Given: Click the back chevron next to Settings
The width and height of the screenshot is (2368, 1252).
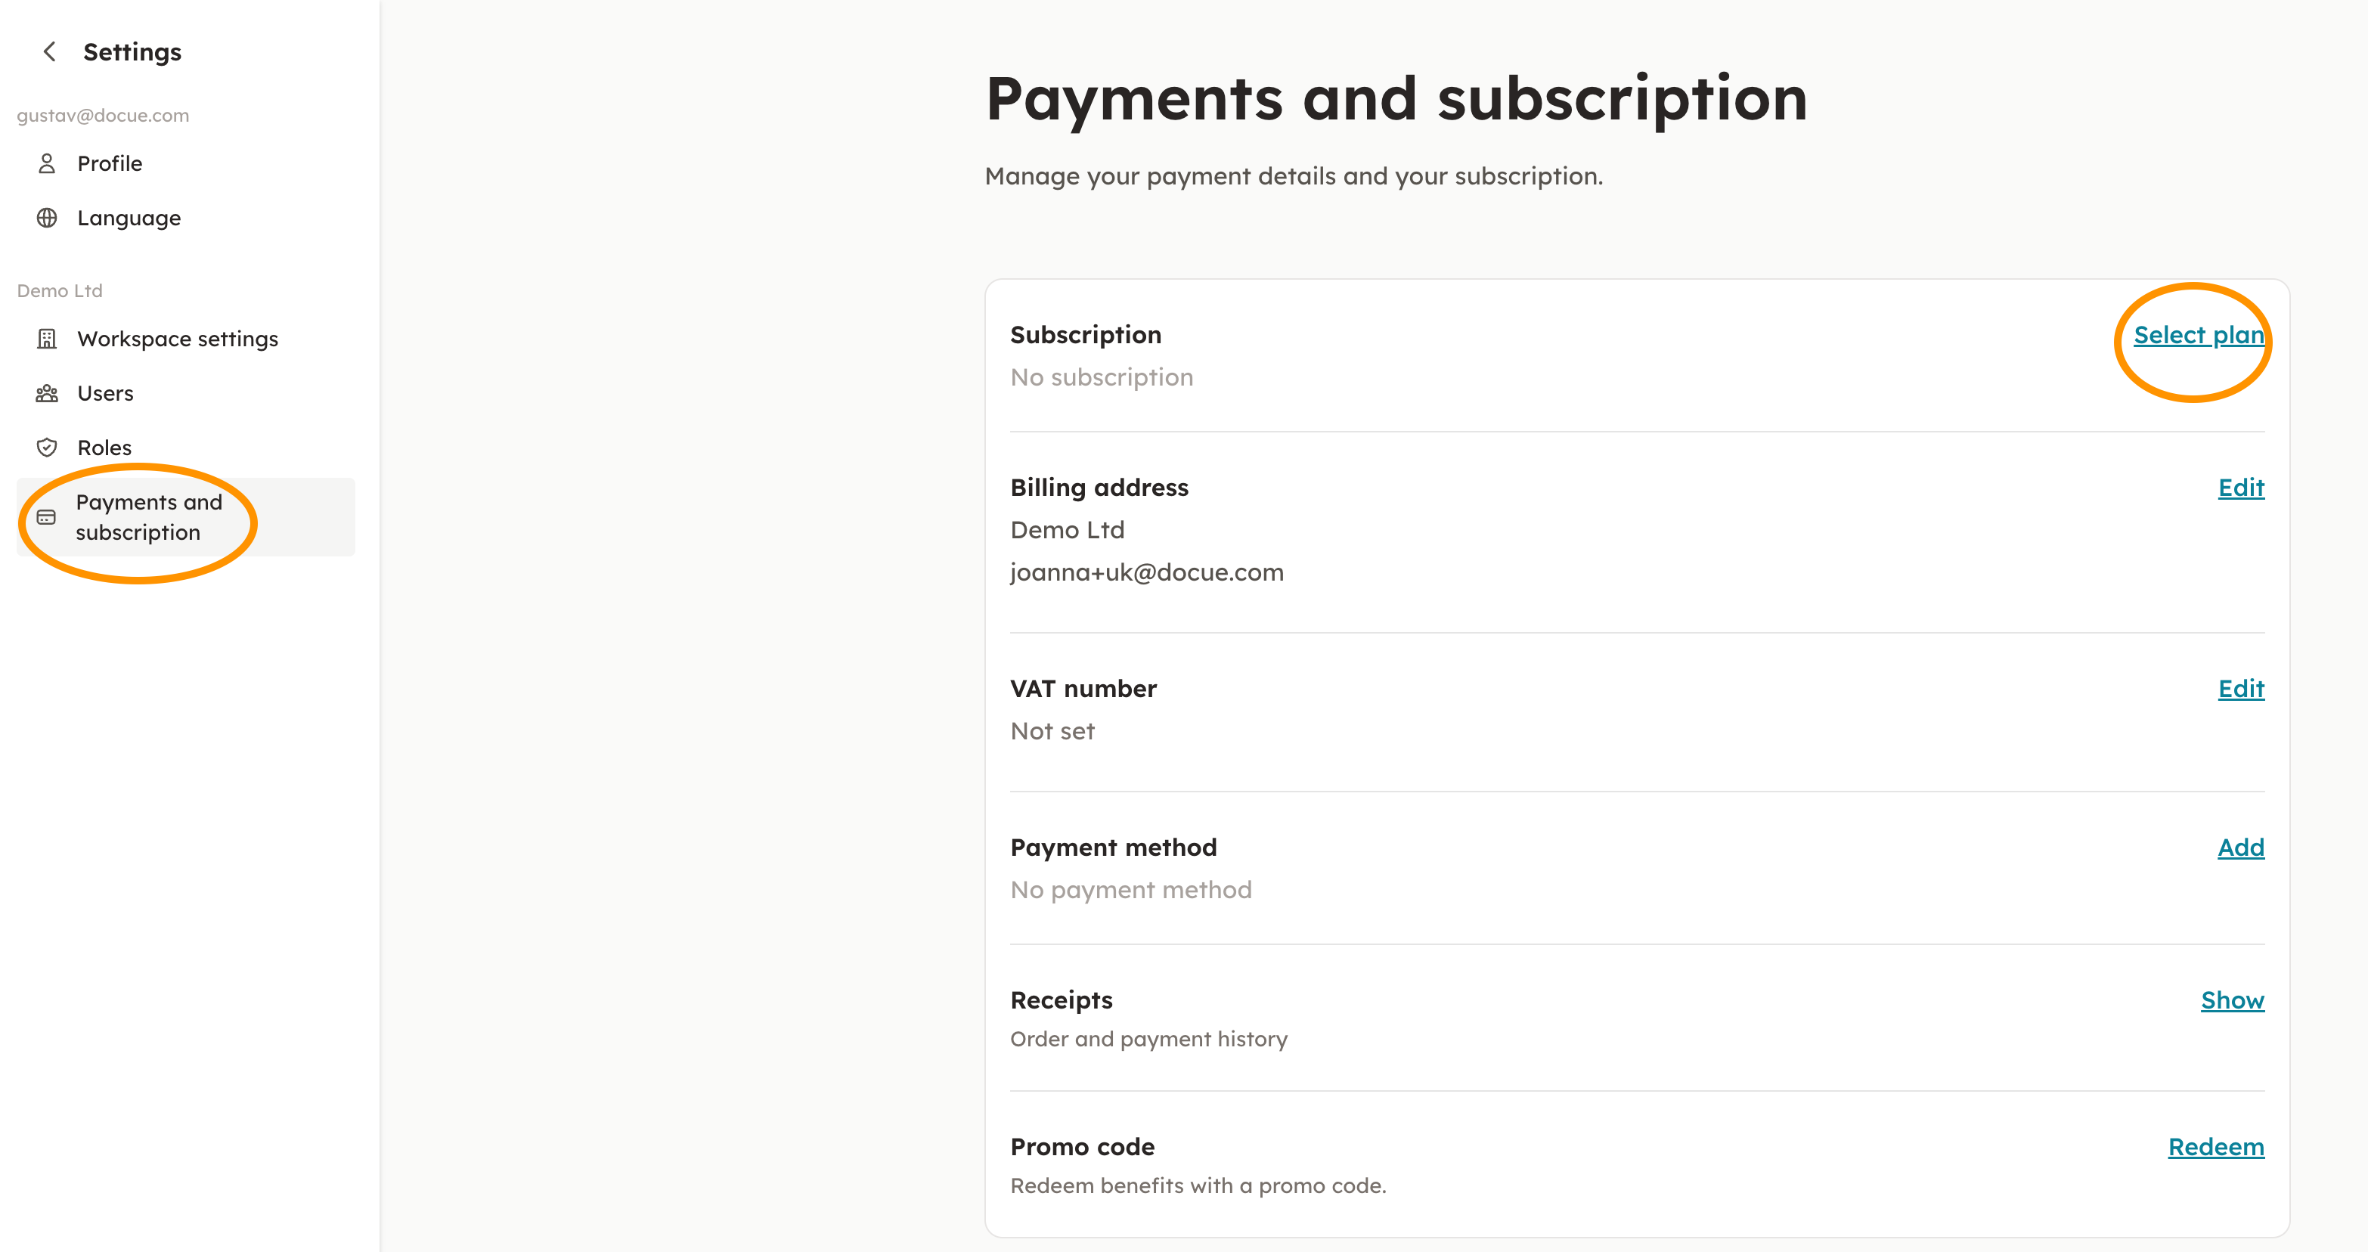Looking at the screenshot, I should pos(50,52).
